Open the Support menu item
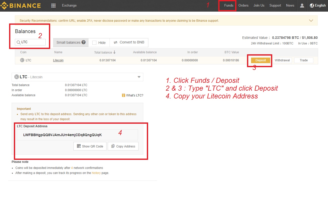The image size is (328, 201). coord(275,5)
